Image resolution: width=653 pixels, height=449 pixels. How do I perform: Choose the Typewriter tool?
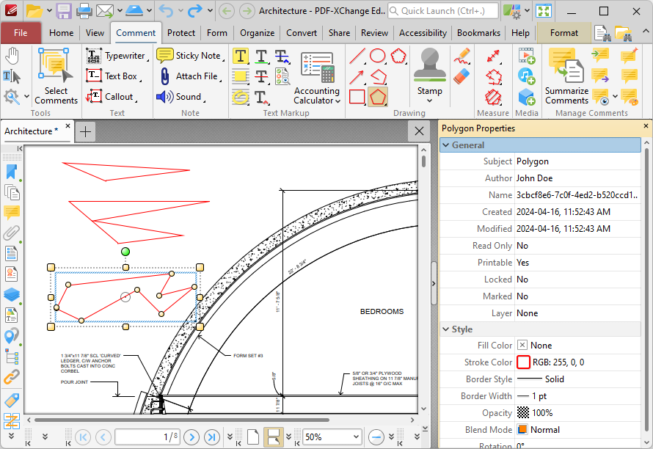(x=117, y=56)
